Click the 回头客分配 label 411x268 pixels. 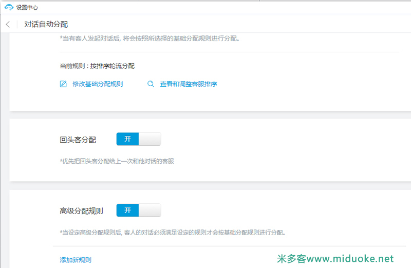pos(78,140)
